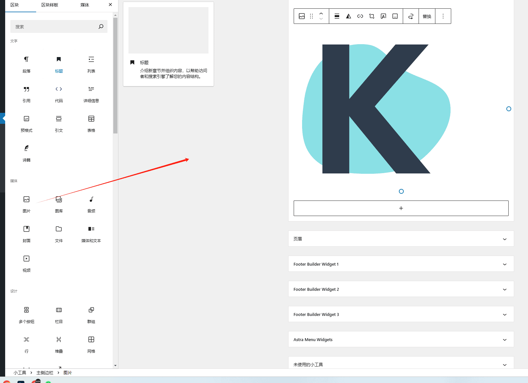This screenshot has height=383, width=528.
Task: Apply duotone filter from the image toolbar
Action: tap(349, 16)
